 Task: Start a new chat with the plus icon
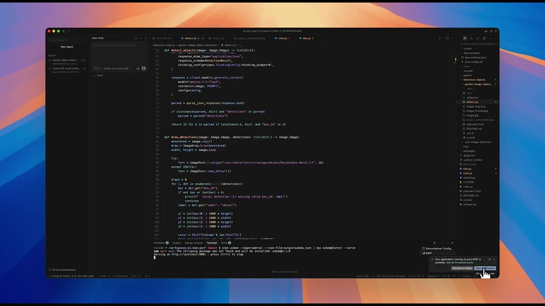click(x=135, y=38)
